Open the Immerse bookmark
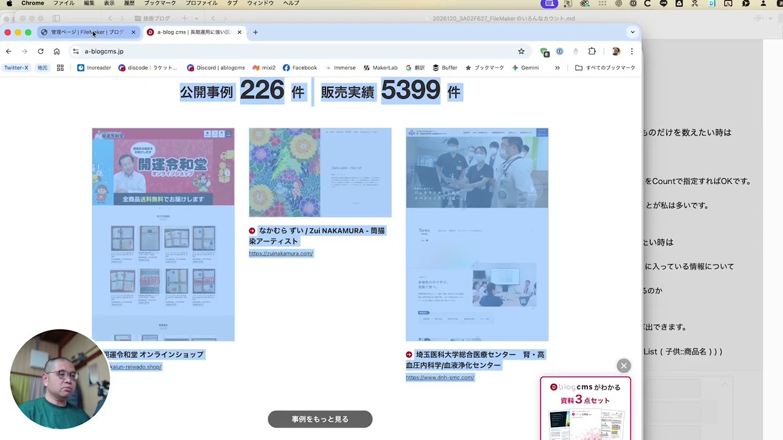 (340, 68)
